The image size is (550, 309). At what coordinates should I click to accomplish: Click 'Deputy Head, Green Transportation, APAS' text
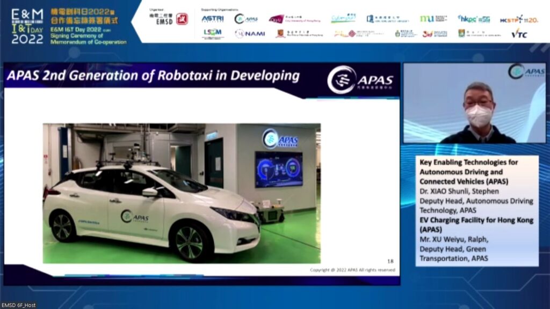point(454,254)
